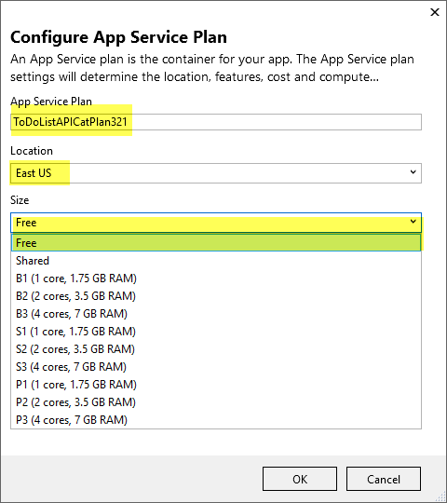Select P1 (1 core, 1.75 GB RAM)
447x503 pixels.
pyautogui.click(x=216, y=385)
